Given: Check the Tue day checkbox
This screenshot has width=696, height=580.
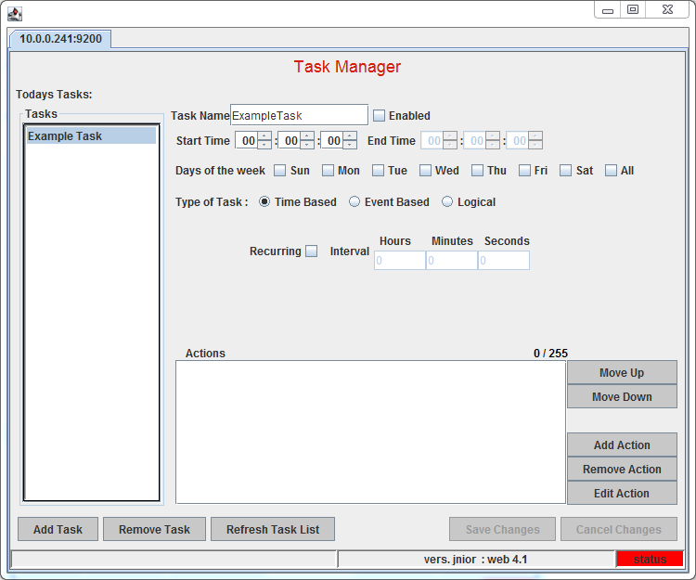Looking at the screenshot, I should point(378,171).
